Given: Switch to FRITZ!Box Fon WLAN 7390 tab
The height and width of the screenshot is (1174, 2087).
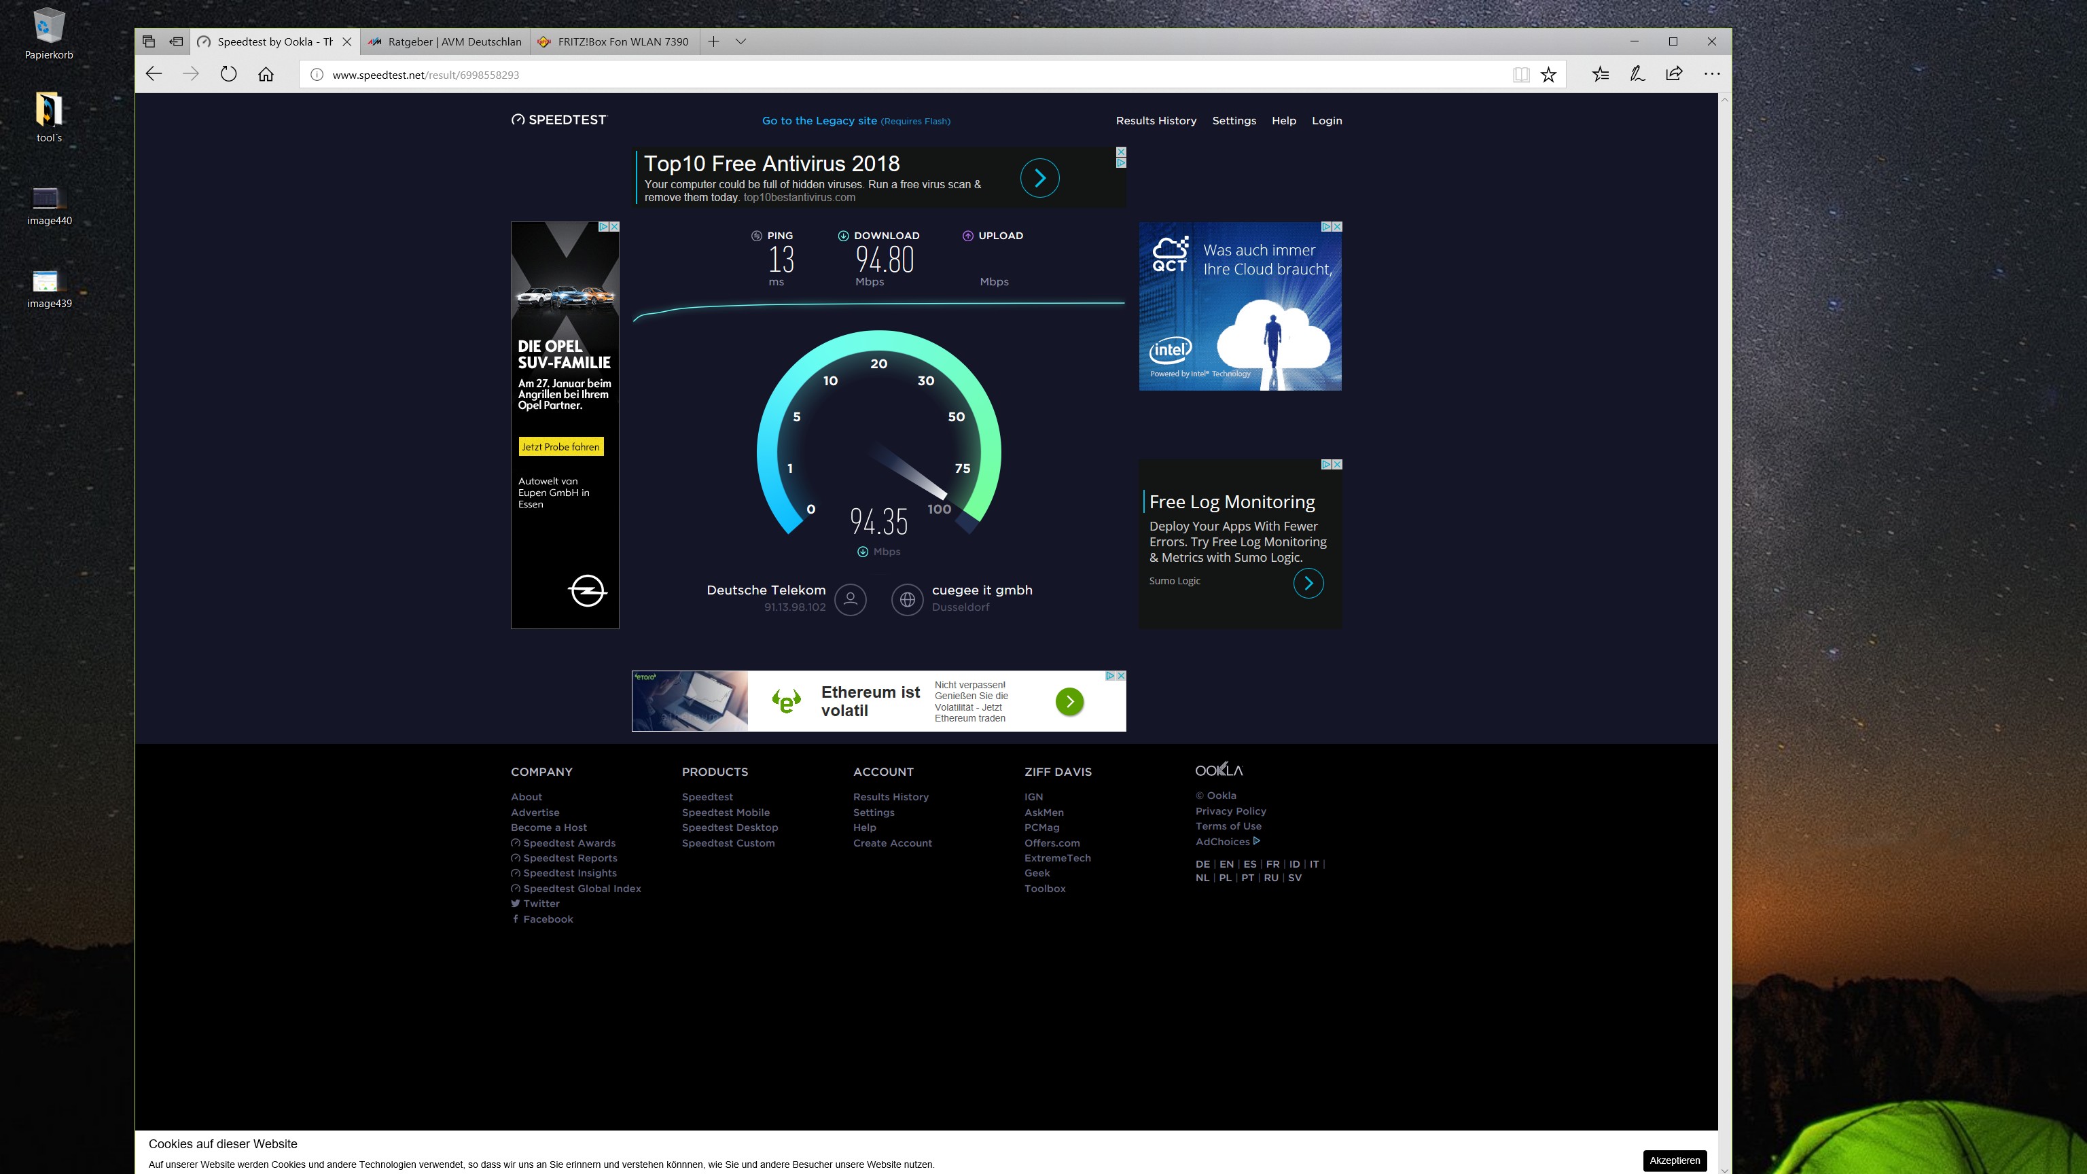Looking at the screenshot, I should tap(614, 41).
